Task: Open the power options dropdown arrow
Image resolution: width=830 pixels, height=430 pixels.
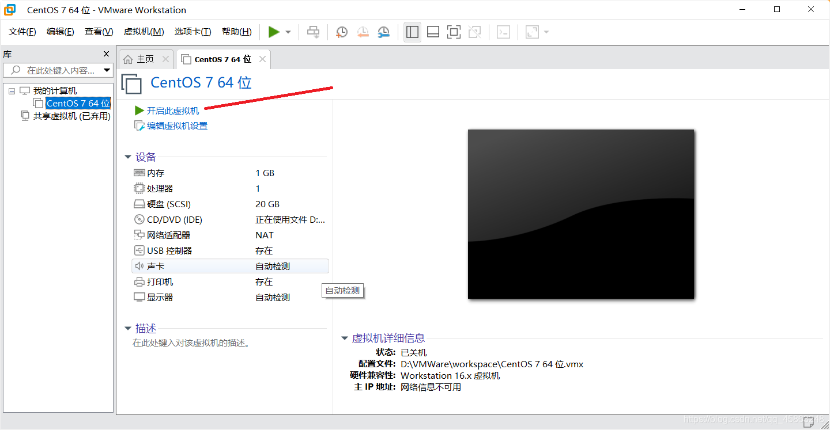Action: [x=288, y=32]
